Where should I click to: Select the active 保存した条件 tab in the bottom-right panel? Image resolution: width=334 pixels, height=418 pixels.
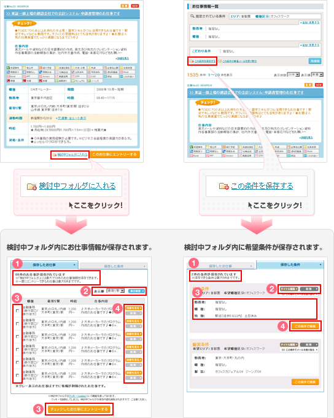tap(290, 265)
